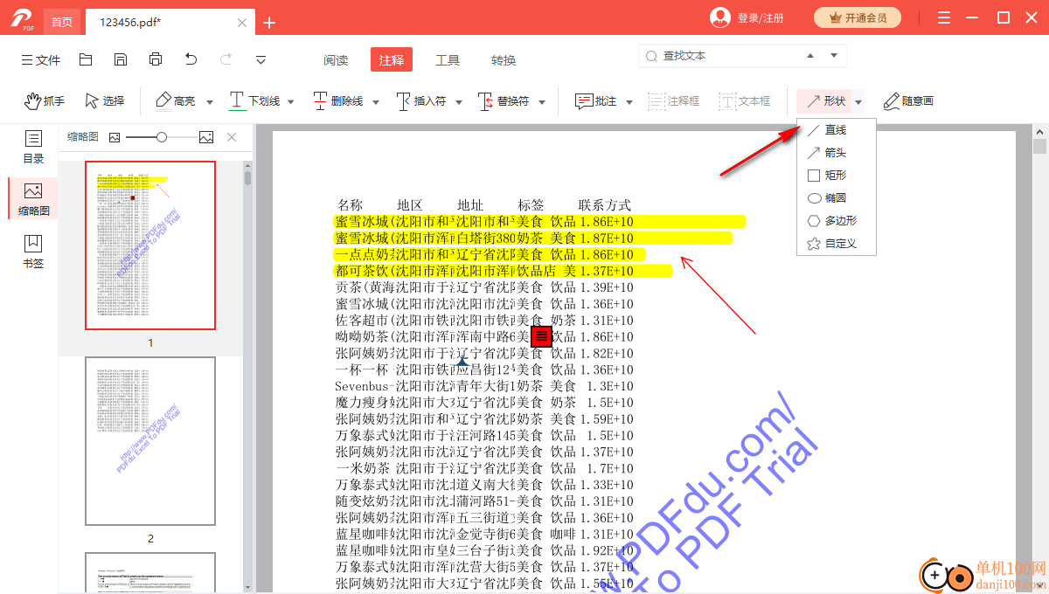Go to next search result arrow
The height and width of the screenshot is (594, 1049).
point(834,56)
